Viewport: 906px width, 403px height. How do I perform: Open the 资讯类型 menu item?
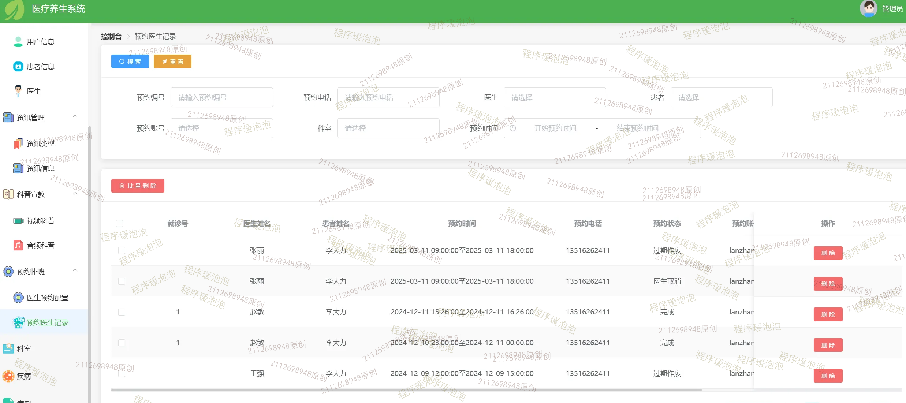(x=41, y=143)
